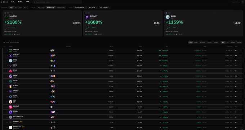Click the $BEAT token logo

[x=10, y=76]
